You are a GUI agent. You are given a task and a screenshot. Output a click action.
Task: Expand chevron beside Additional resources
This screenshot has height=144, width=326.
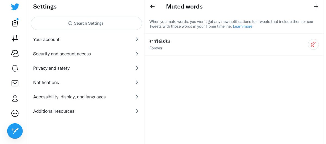click(137, 111)
